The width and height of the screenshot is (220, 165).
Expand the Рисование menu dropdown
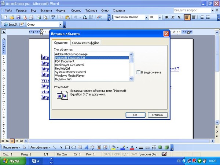(x=12, y=147)
